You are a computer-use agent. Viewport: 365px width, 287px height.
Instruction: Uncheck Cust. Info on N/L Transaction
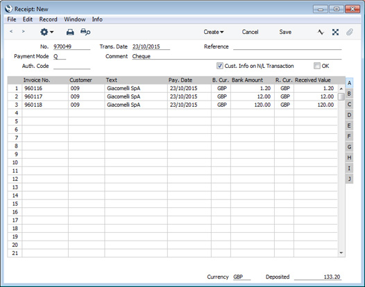pyautogui.click(x=219, y=66)
